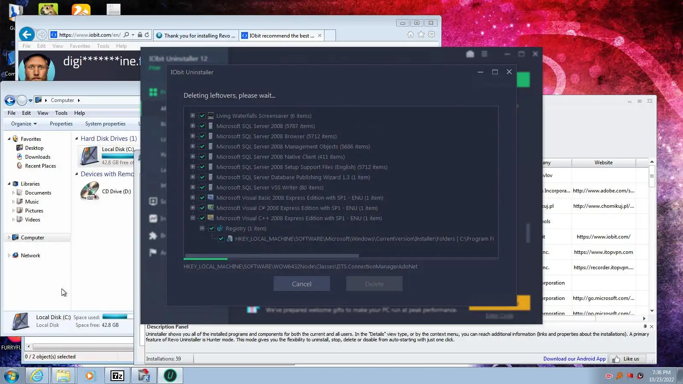
Task: Click the leftovers deletion progress bar
Action: [341, 259]
